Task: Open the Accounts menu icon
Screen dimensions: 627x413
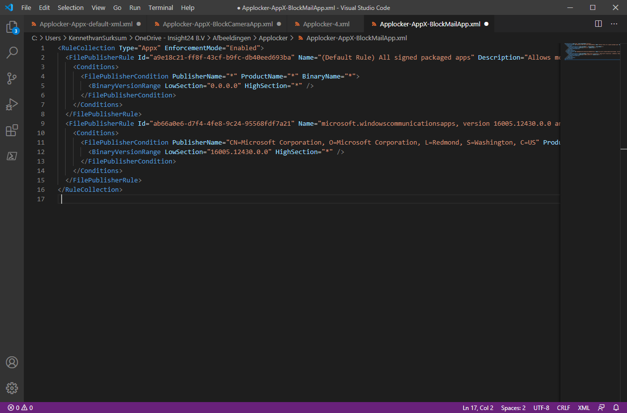Action: [x=12, y=362]
